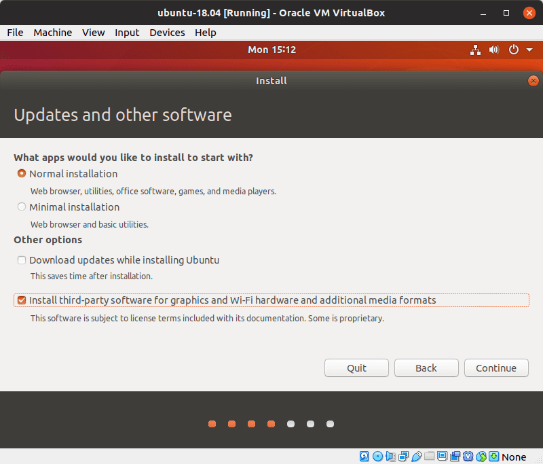Expand the system menu arrow in Ubuntu top bar
Viewport: 543px width, 464px height.
[529, 50]
